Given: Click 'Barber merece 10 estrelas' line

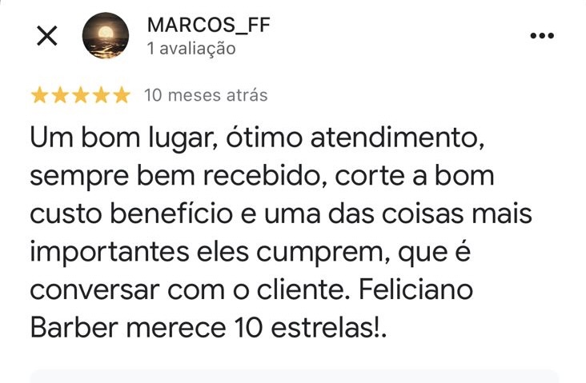Looking at the screenshot, I should [x=208, y=328].
